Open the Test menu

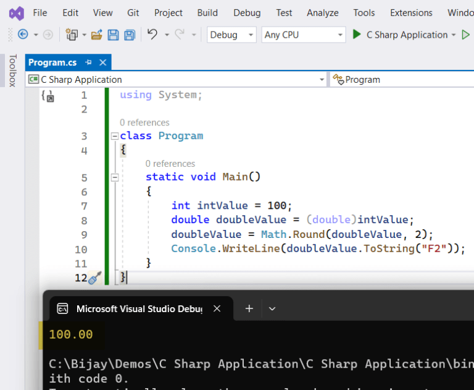[x=284, y=13]
